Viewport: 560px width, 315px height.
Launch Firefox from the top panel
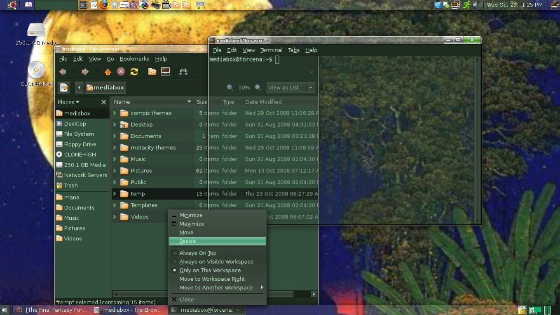(x=104, y=5)
